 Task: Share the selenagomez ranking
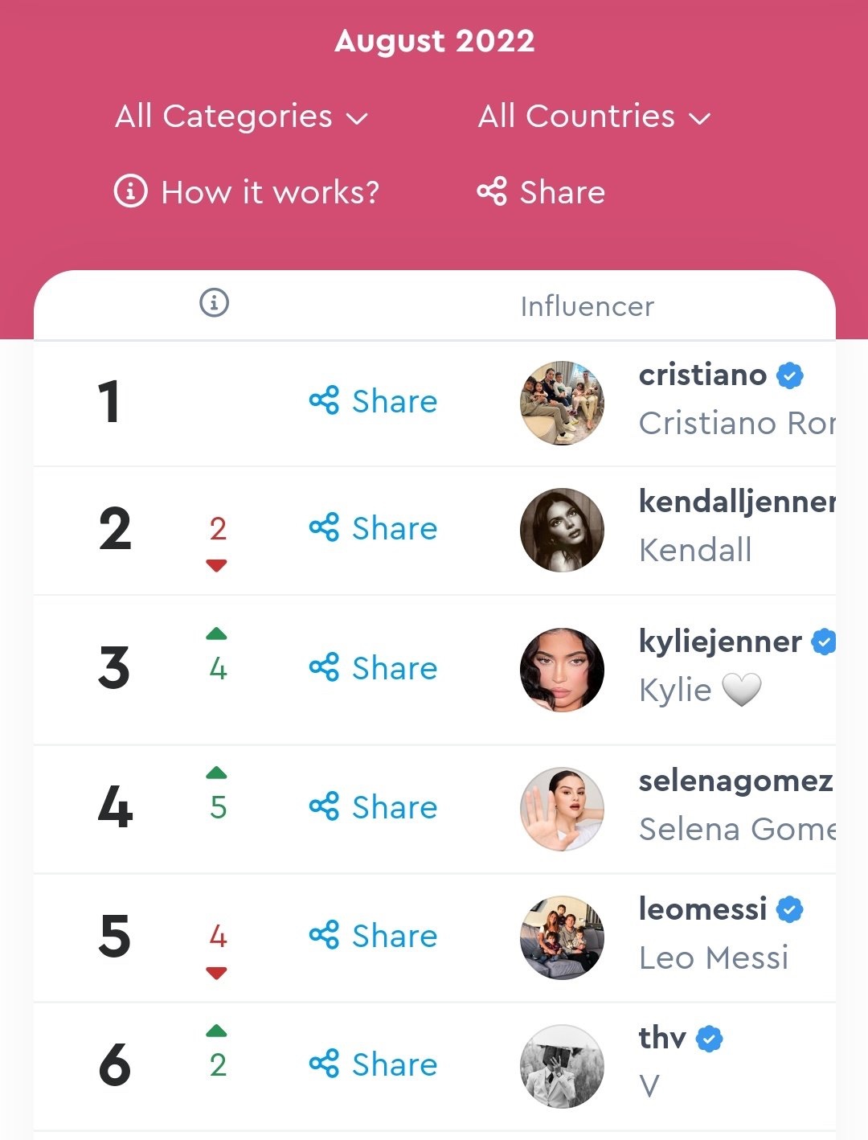(x=373, y=806)
